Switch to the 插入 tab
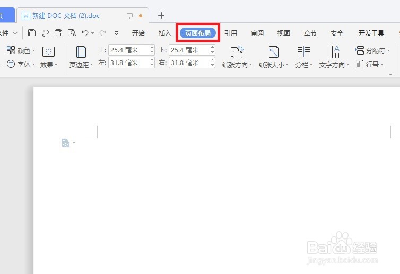The height and width of the screenshot is (274, 400). pyautogui.click(x=165, y=33)
